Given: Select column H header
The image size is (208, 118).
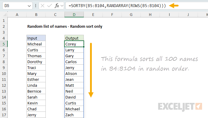Looking at the screenshot, I should [150, 14].
